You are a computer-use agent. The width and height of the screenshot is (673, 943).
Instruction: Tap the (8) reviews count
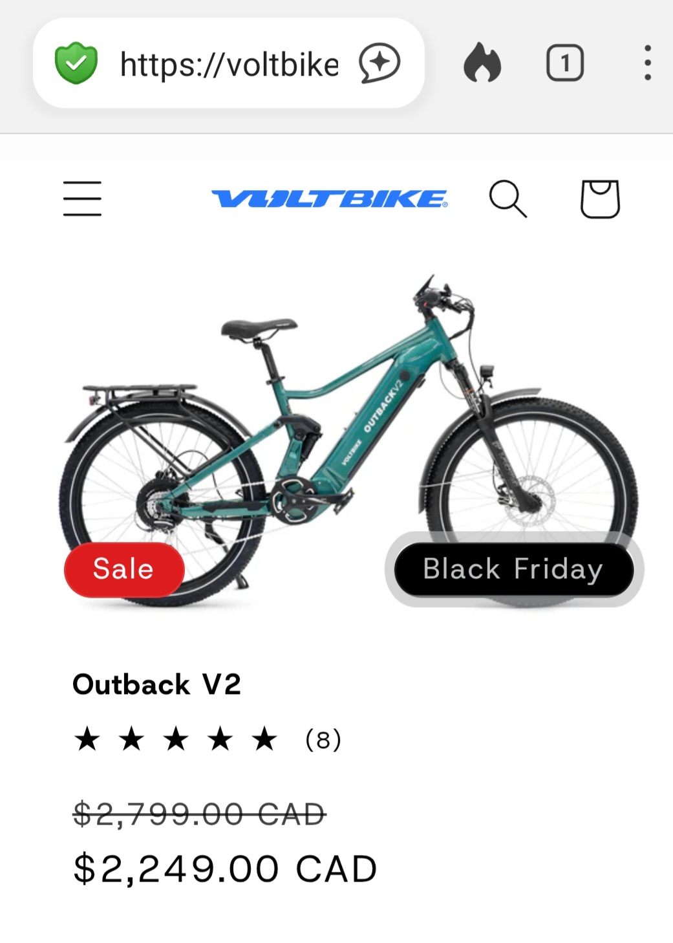click(x=323, y=739)
